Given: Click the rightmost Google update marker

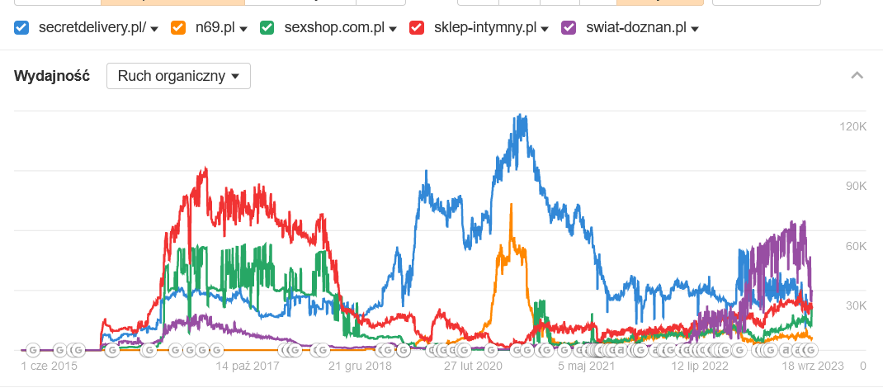Looking at the screenshot, I should (810, 350).
